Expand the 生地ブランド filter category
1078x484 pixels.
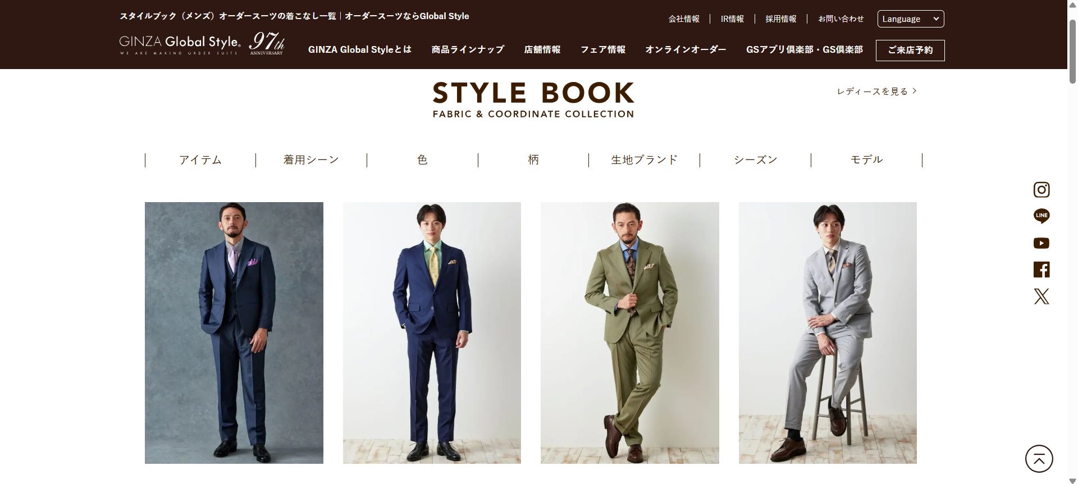[644, 160]
